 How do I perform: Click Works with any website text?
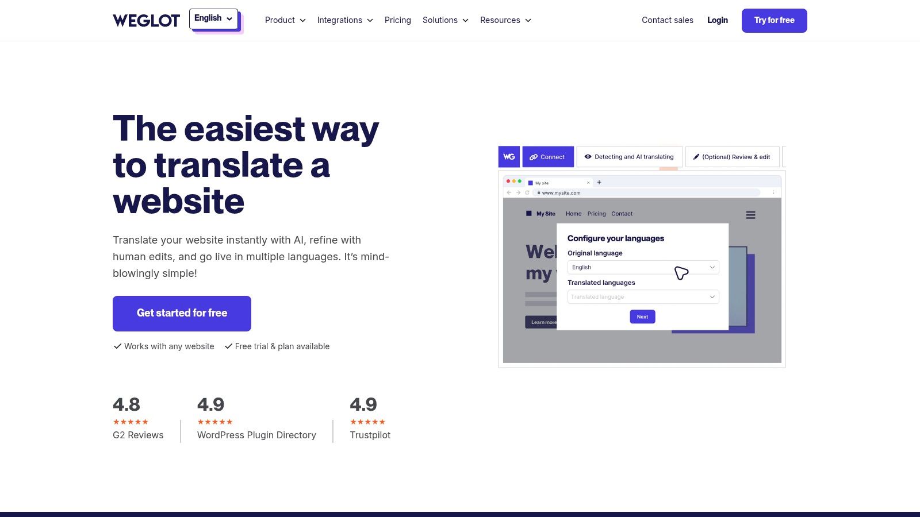[x=169, y=346]
